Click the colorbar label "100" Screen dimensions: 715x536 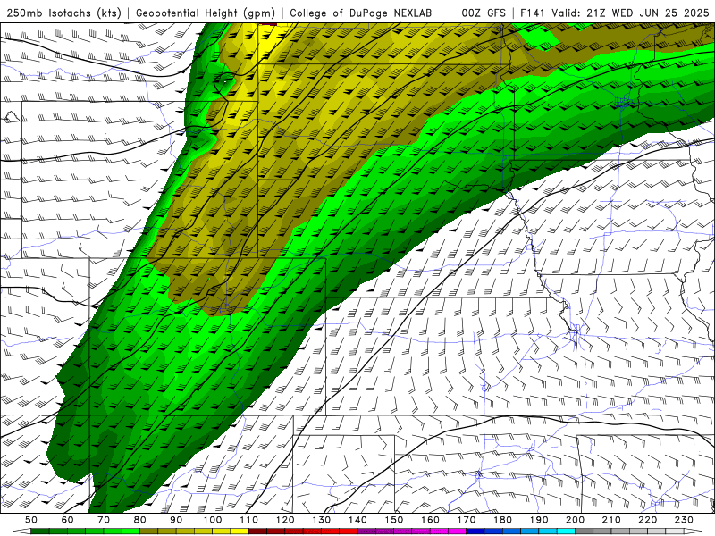coord(213,520)
